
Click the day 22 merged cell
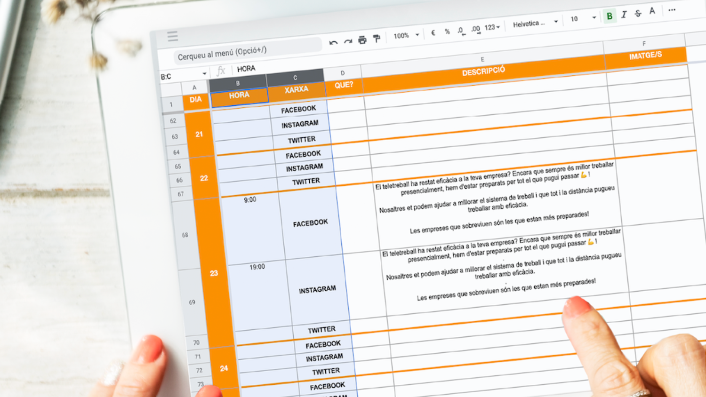coord(204,178)
